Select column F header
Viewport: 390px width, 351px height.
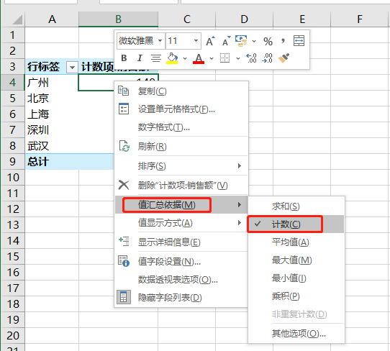point(360,19)
